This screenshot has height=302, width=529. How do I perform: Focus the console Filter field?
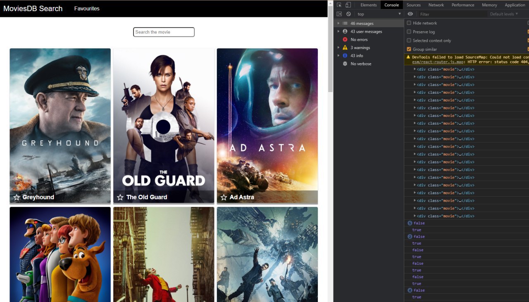452,14
